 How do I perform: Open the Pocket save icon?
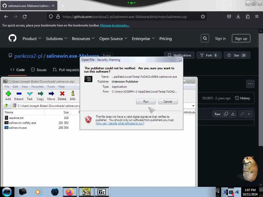pos(229,17)
